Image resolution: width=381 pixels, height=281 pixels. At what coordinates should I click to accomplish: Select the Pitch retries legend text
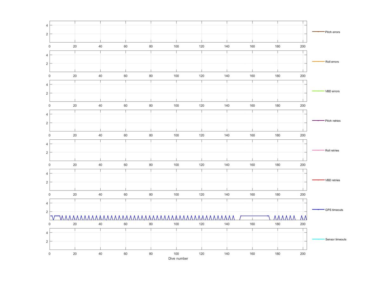[x=333, y=121]
